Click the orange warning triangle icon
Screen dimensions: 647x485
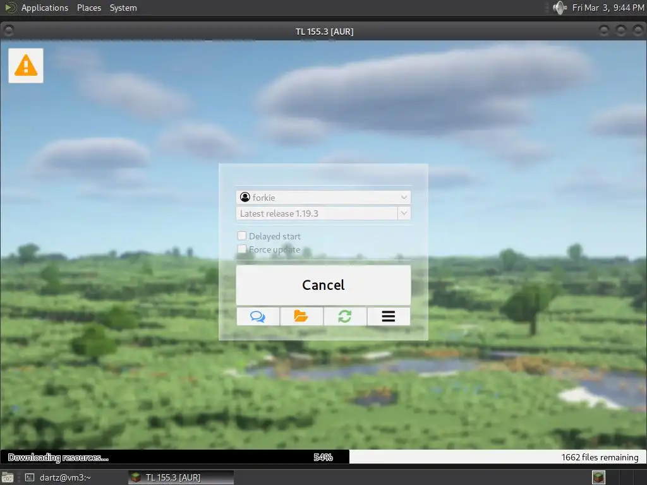[x=25, y=66]
